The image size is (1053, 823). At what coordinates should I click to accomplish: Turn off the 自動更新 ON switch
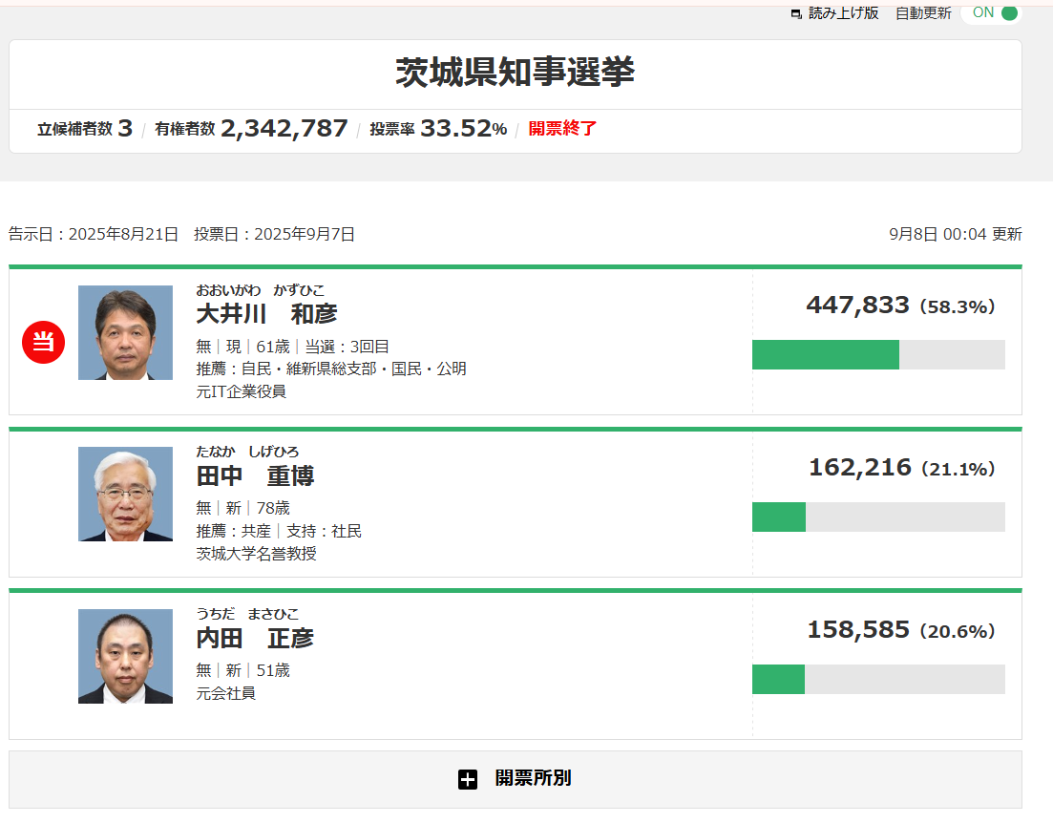pos(992,13)
